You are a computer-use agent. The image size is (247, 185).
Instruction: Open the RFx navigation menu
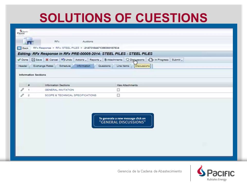click(x=57, y=42)
